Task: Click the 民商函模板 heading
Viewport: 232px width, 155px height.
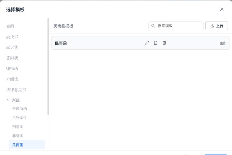Action: point(63,26)
